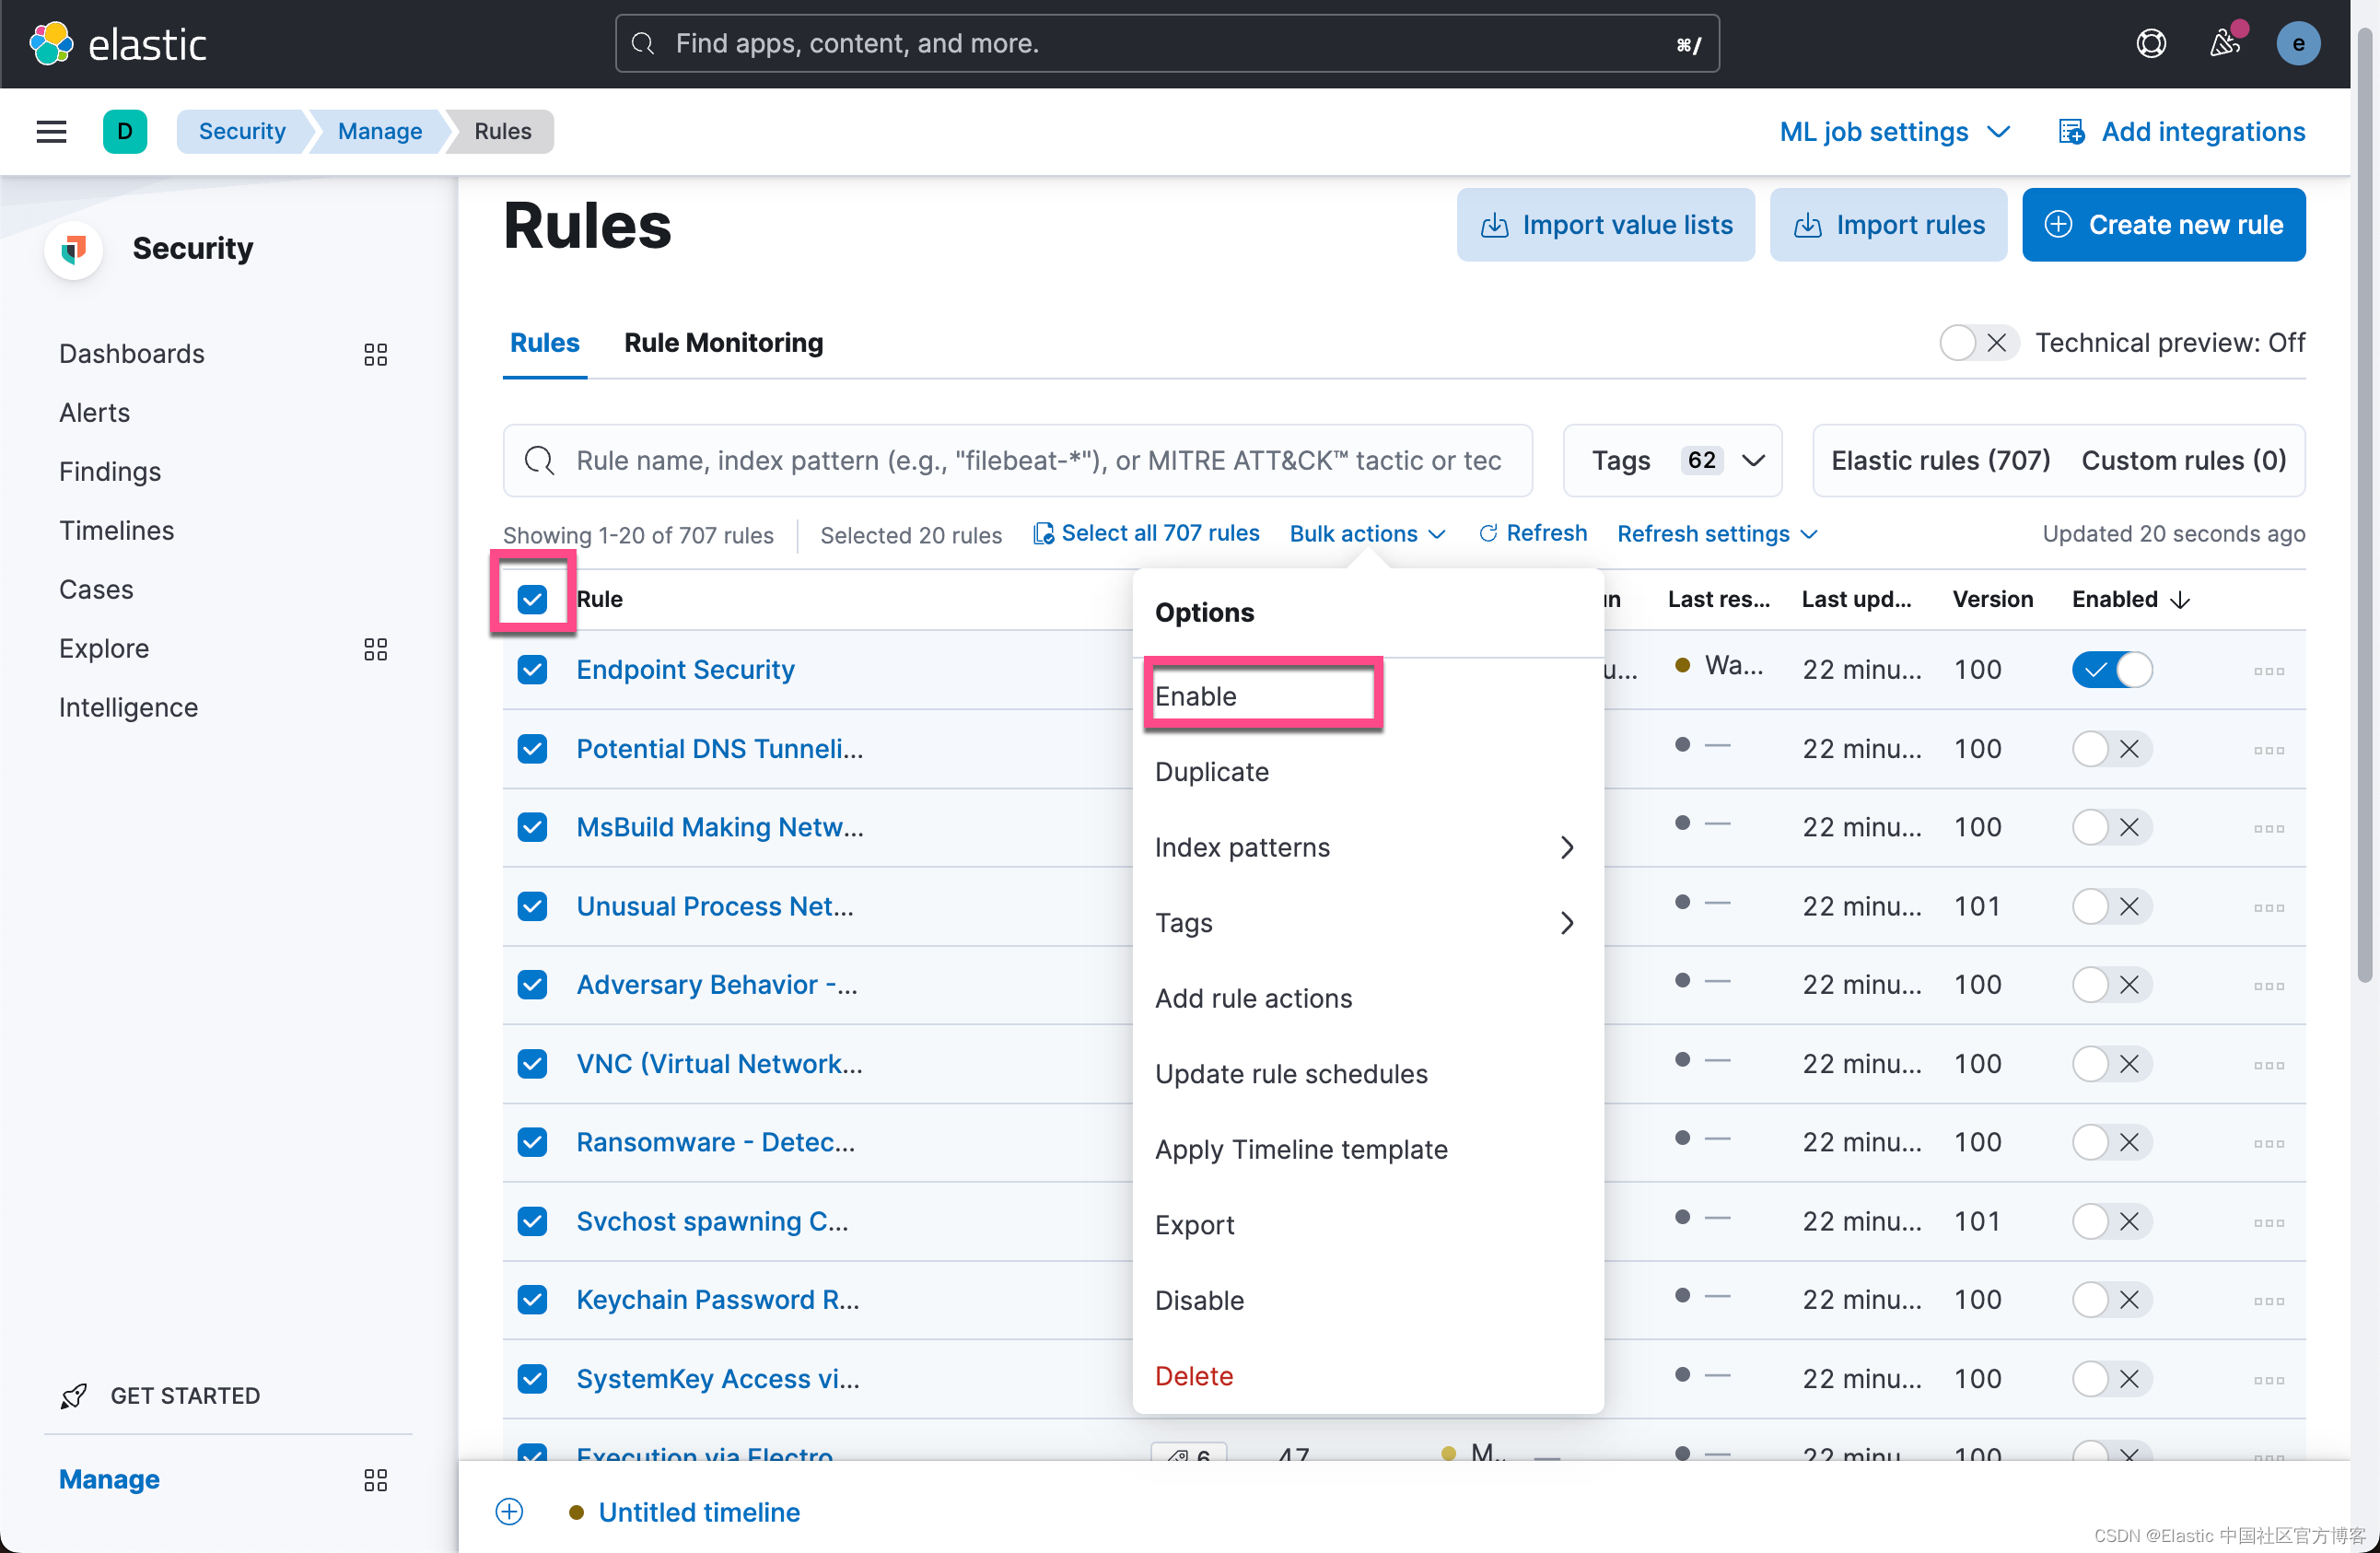The image size is (2380, 1553).
Task: Choose Delete in Options menu
Action: (x=1366, y=1376)
